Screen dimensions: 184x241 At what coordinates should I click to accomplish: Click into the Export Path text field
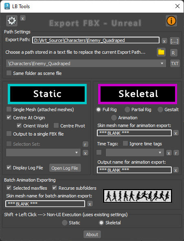96,40
